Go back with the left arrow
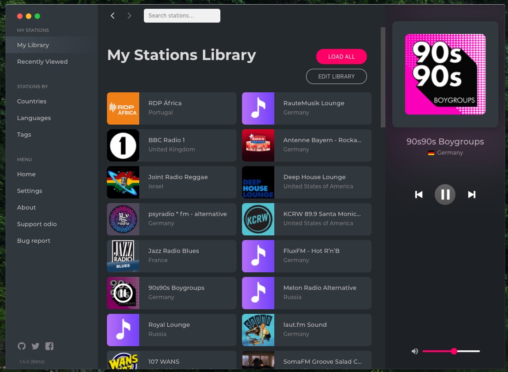This screenshot has width=508, height=372. click(x=112, y=16)
